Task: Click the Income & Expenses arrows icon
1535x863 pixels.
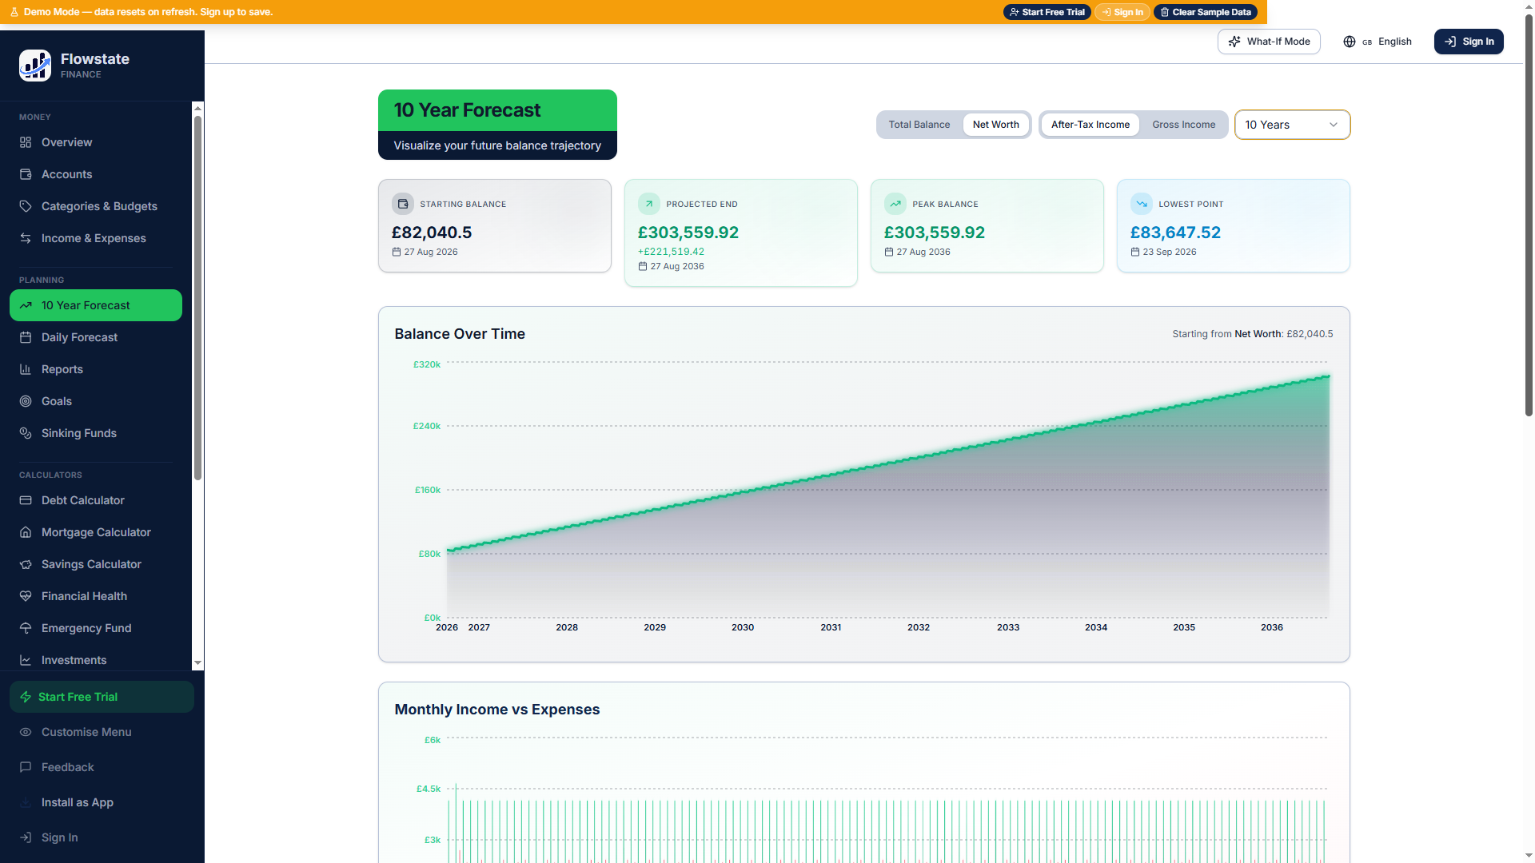Action: (26, 238)
